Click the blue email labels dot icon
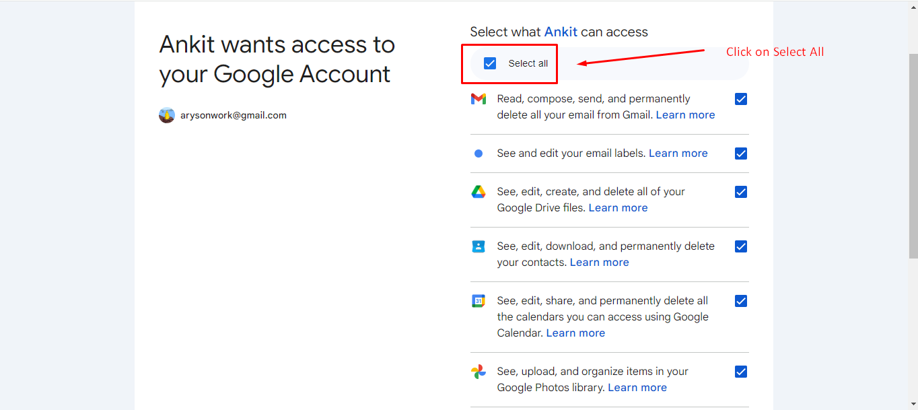 [479, 153]
